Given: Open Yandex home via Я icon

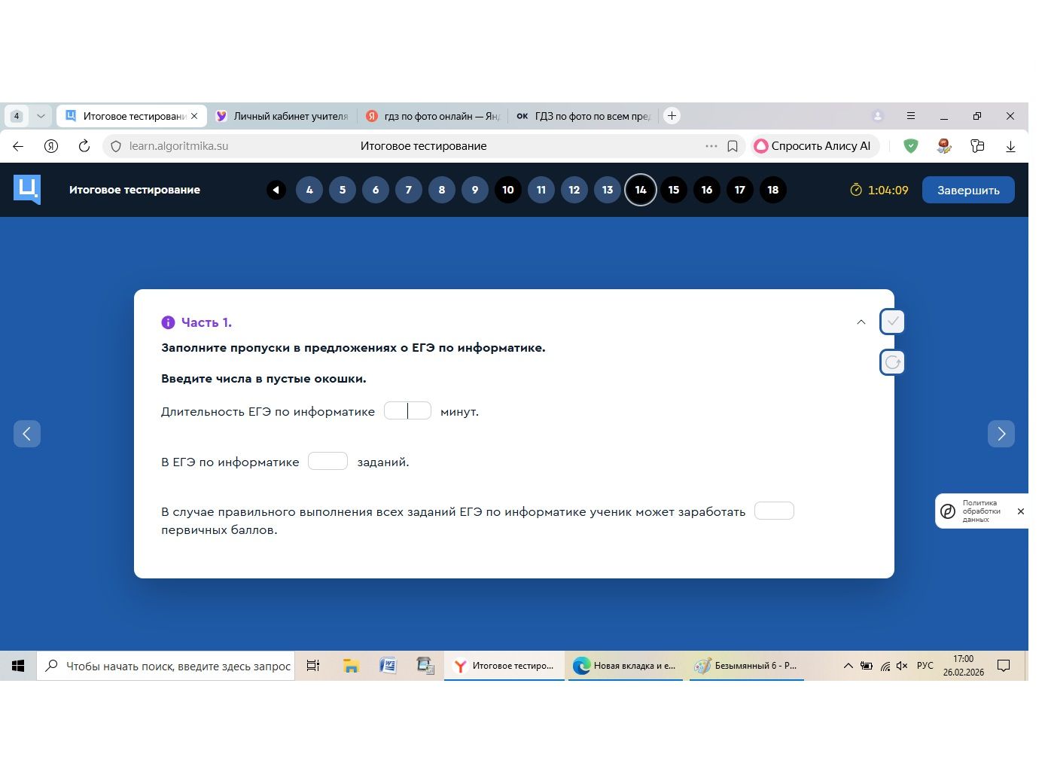Looking at the screenshot, I should 51,146.
